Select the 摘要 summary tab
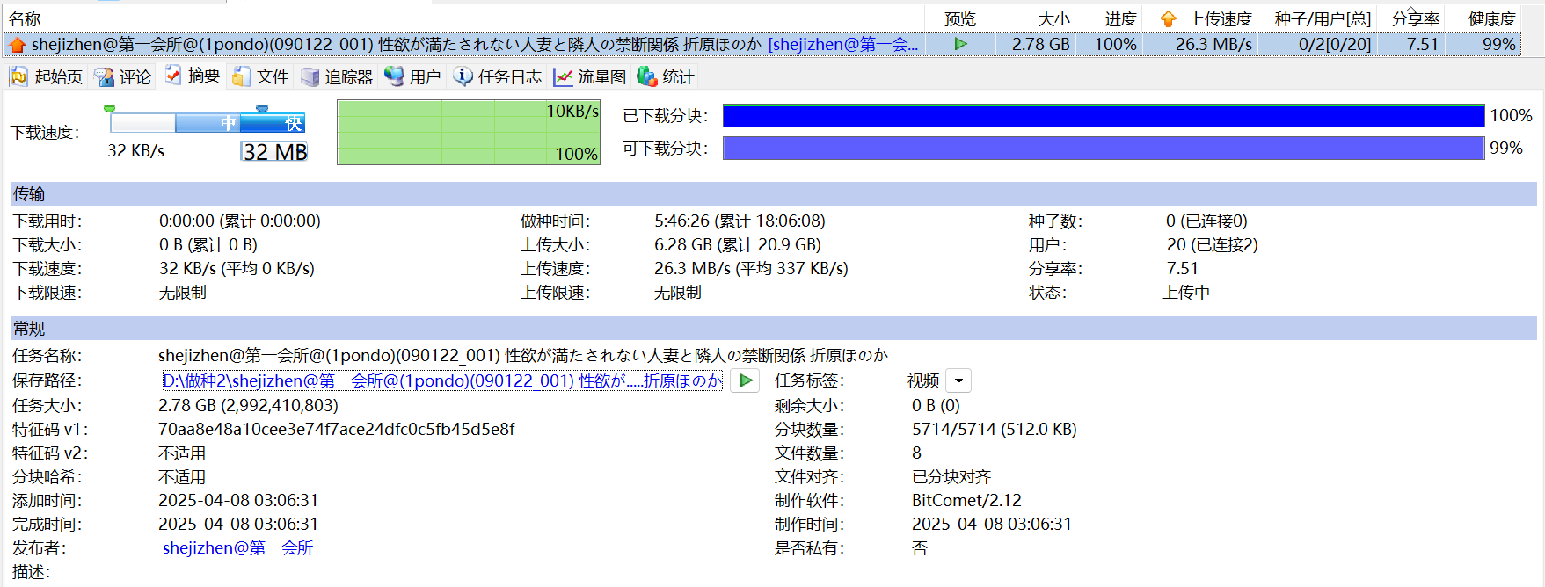Screen dimensions: 1545x587 click(193, 76)
